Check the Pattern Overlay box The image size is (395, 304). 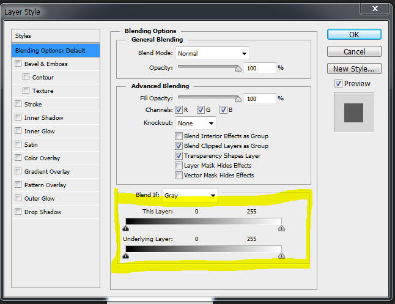coord(18,185)
